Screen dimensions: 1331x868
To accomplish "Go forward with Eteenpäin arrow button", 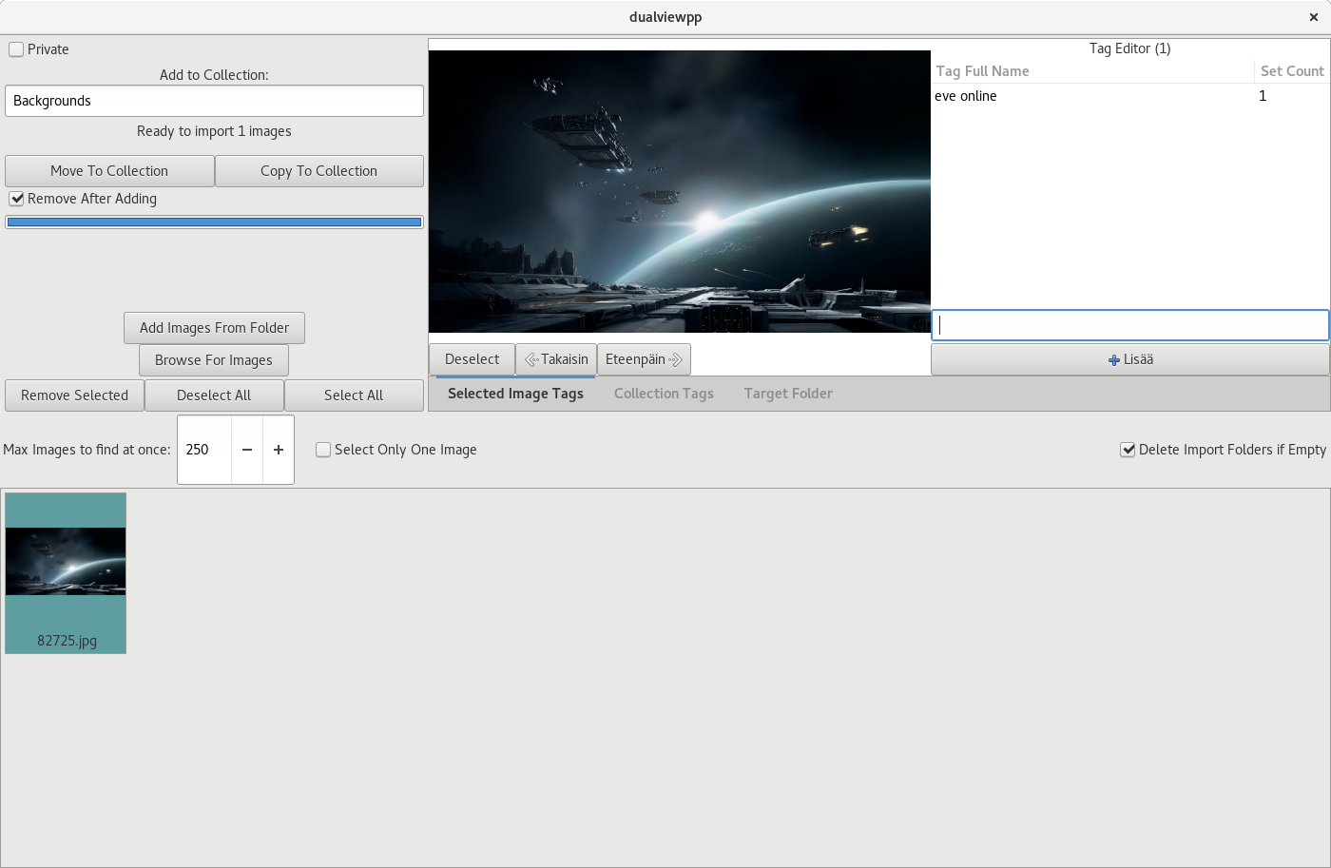I will coord(644,359).
